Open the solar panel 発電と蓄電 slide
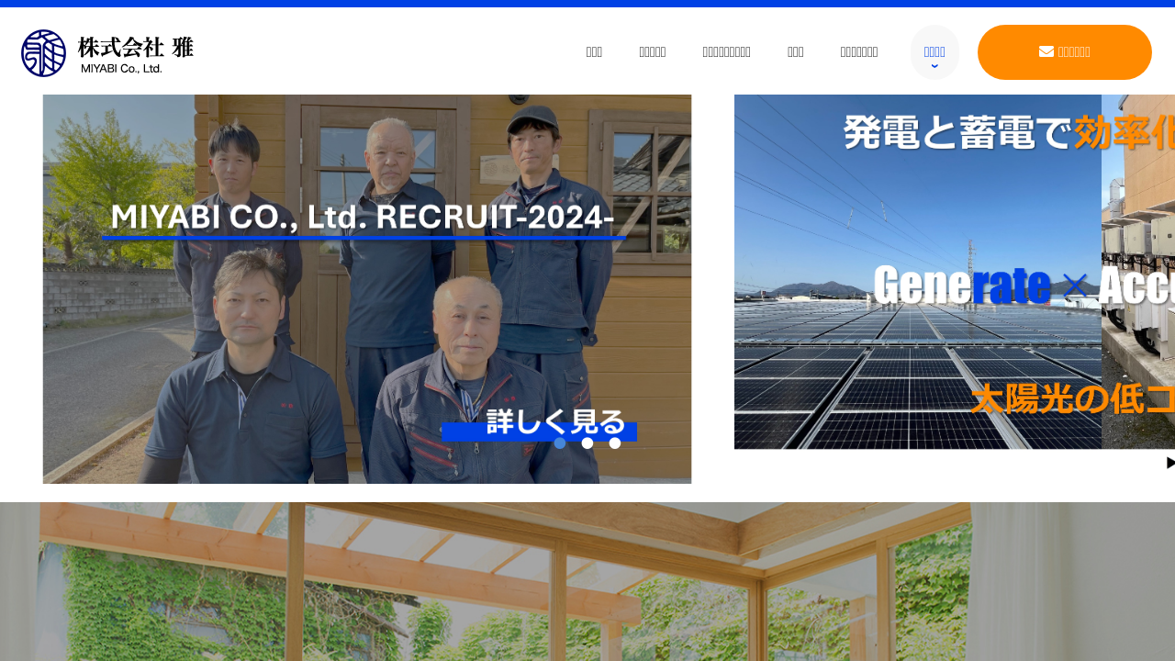Viewport: 1175px width, 661px height. point(955,272)
